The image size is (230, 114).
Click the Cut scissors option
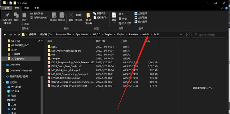click(25, 24)
